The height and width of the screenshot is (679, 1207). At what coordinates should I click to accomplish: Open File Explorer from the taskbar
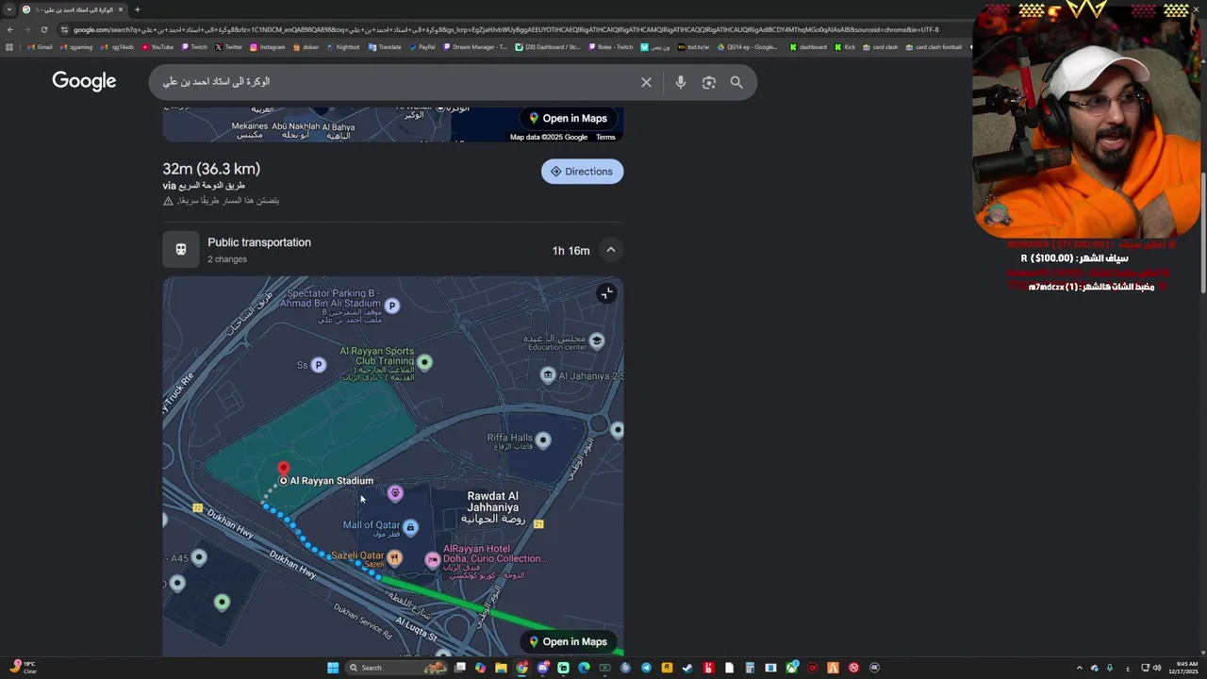coord(501,668)
